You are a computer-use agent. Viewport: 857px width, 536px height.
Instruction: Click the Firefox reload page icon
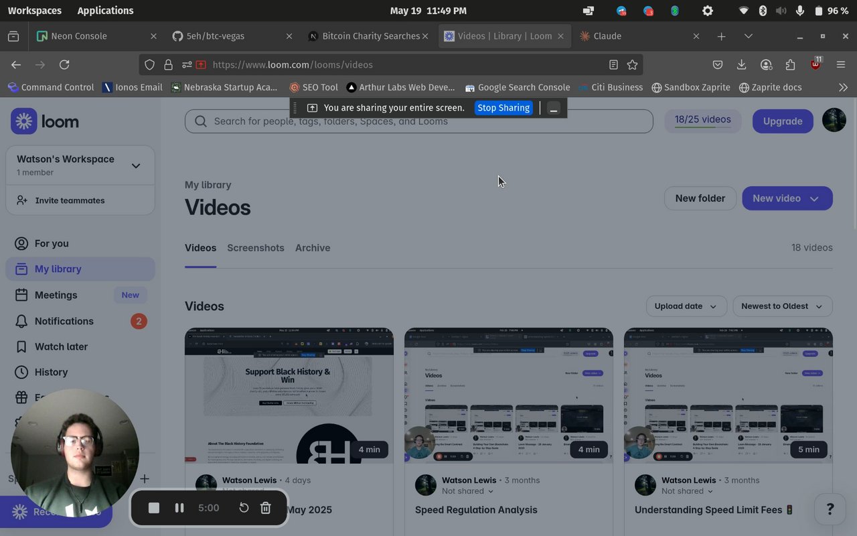(64, 64)
